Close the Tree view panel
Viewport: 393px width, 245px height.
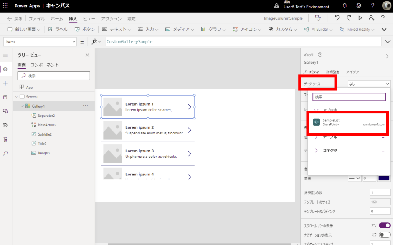click(87, 55)
